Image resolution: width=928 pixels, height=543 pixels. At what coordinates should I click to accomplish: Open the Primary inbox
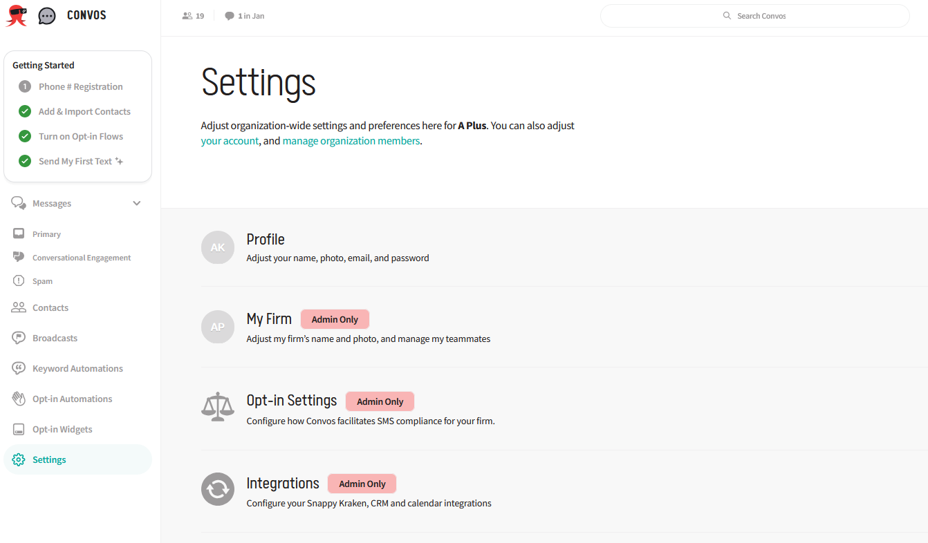pos(46,234)
